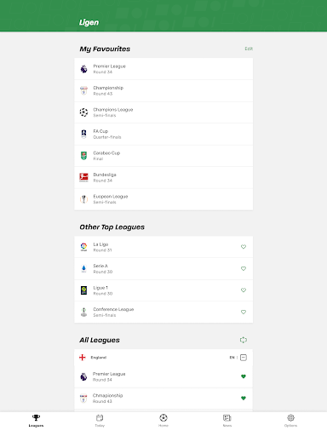Open the Options gear icon

click(290, 417)
